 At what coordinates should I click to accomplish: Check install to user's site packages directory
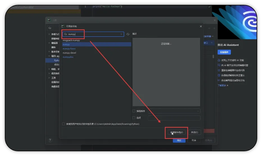[64, 124]
